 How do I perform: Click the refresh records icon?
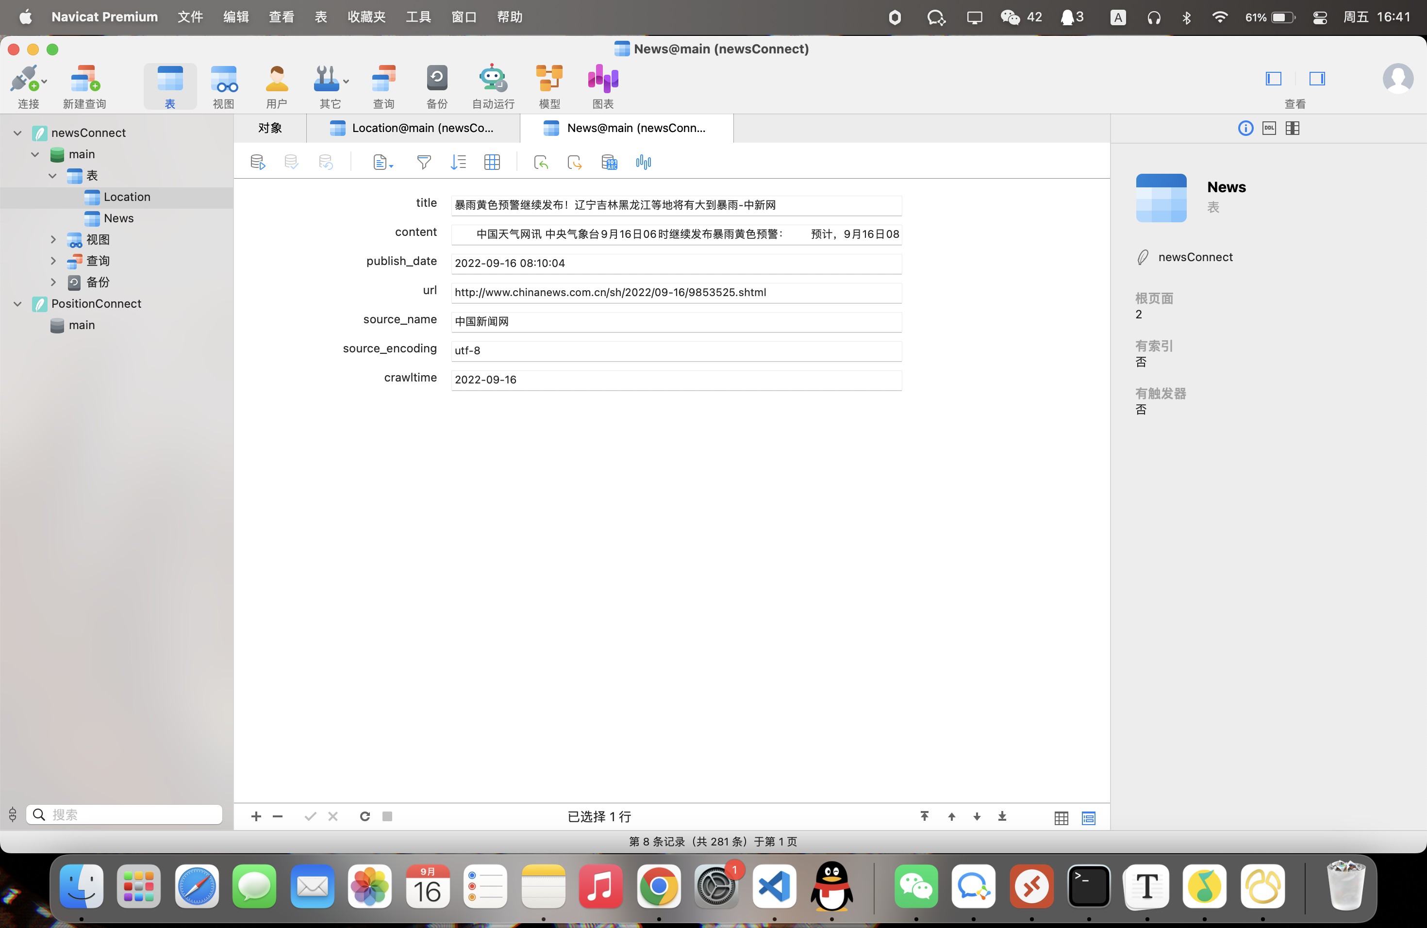(x=365, y=816)
